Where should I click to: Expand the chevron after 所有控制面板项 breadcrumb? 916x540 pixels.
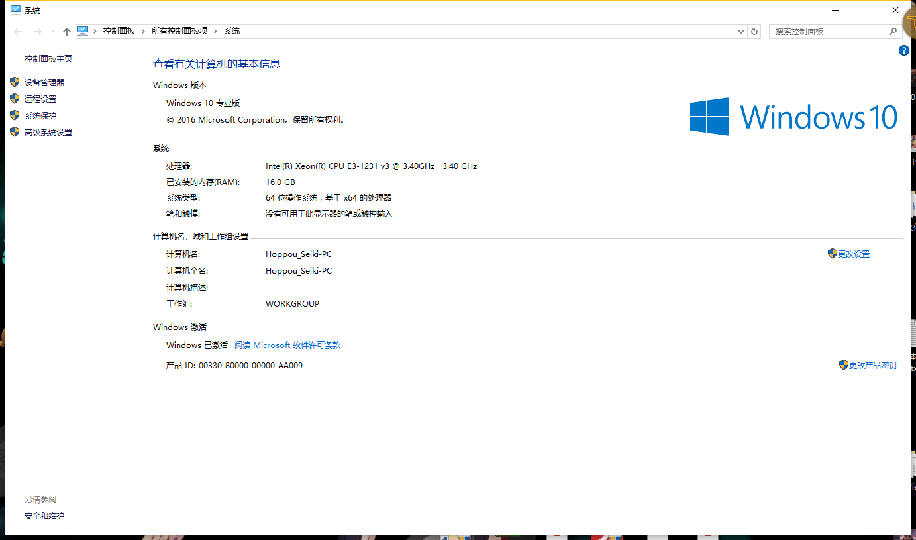[216, 31]
